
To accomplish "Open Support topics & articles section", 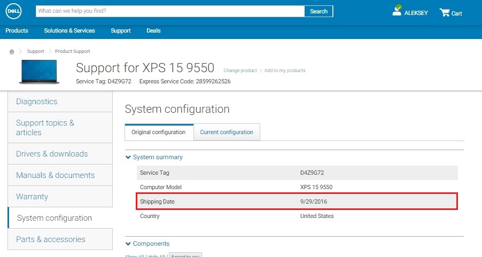I will [x=60, y=128].
